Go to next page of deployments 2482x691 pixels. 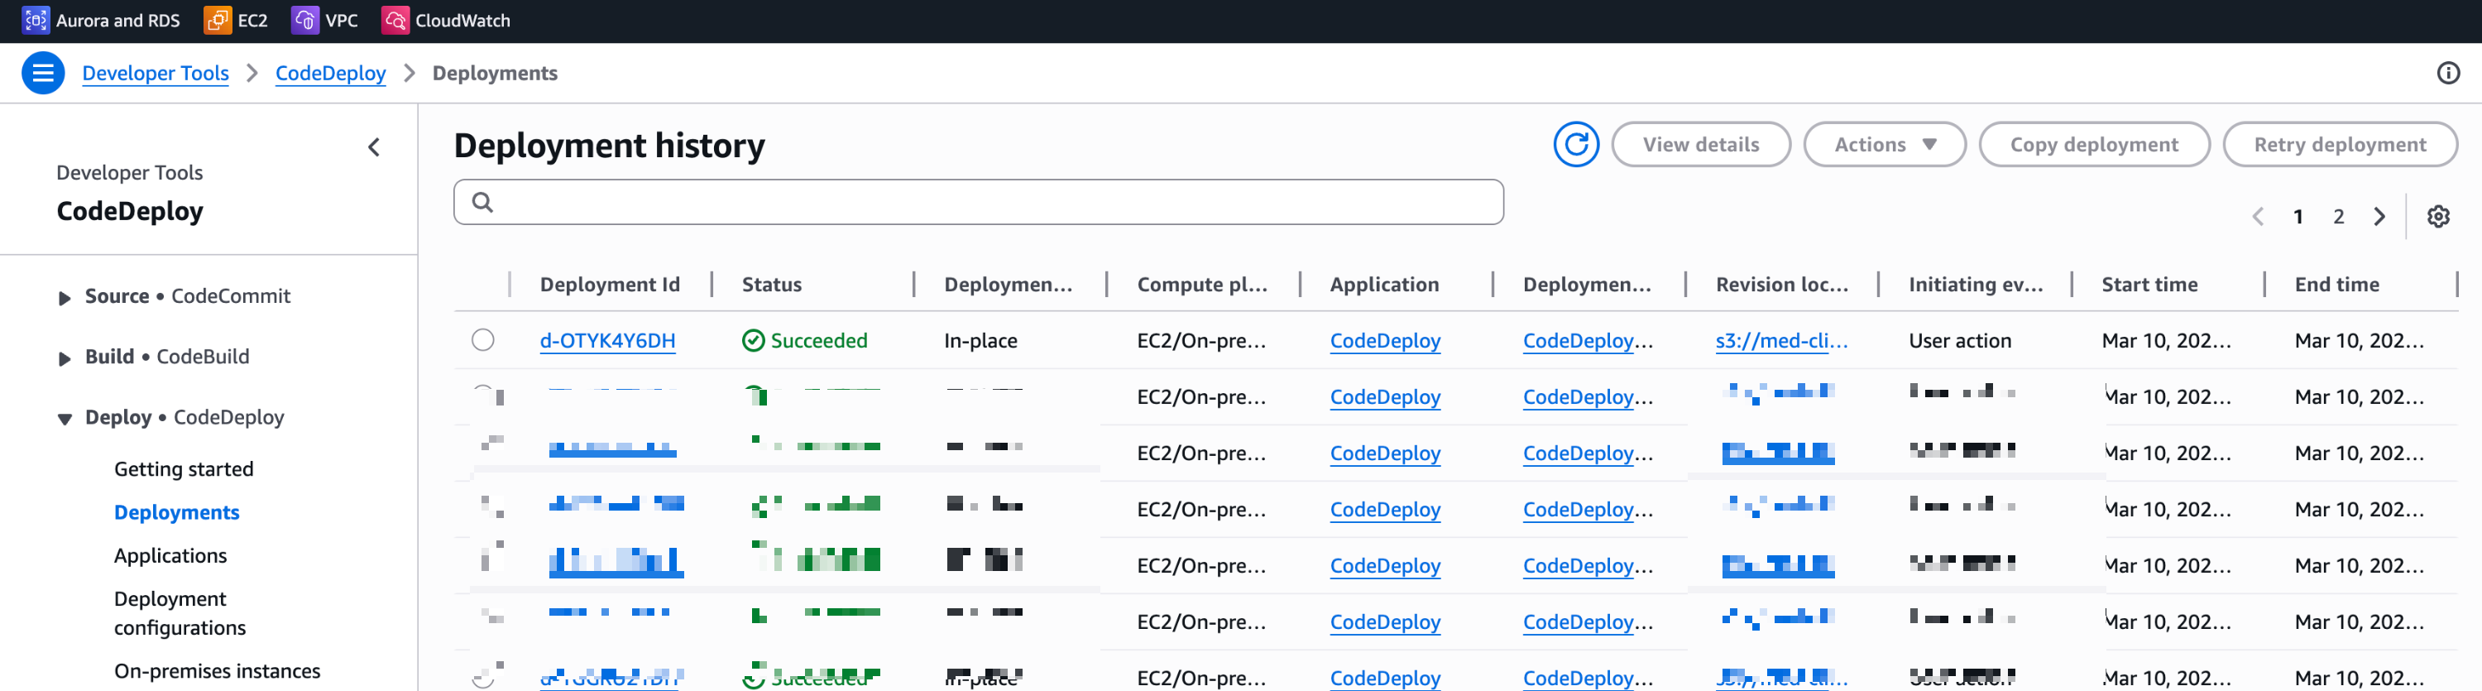pyautogui.click(x=2379, y=217)
